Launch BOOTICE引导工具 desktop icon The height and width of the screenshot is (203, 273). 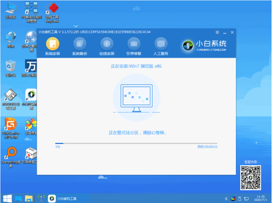point(11,99)
